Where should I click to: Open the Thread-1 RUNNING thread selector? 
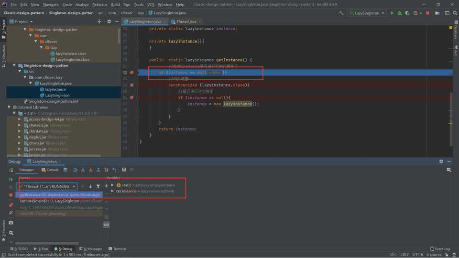tap(48, 186)
